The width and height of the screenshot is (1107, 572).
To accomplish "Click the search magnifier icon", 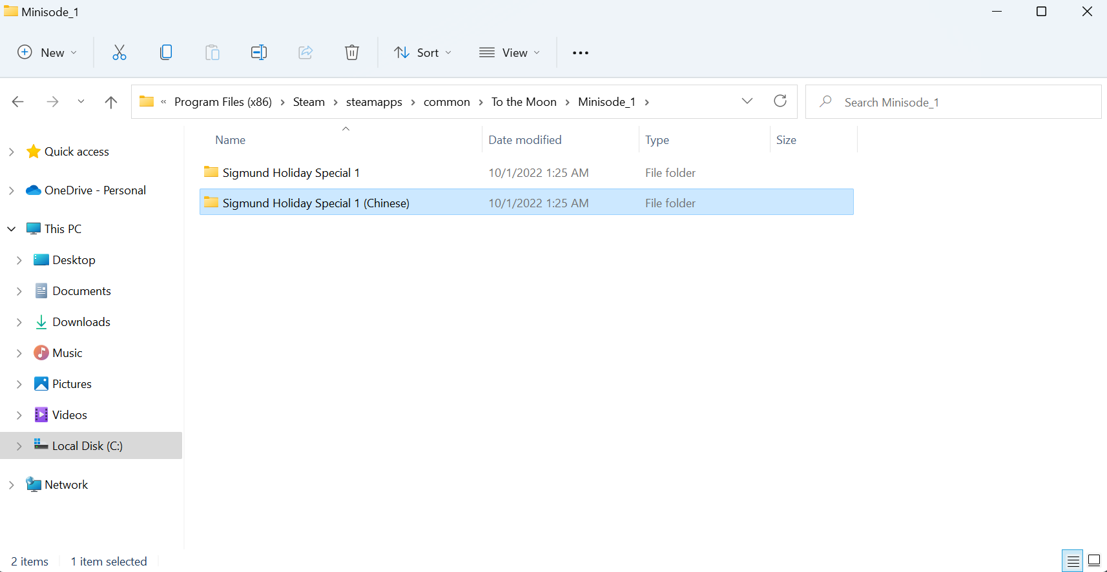I will [x=825, y=101].
